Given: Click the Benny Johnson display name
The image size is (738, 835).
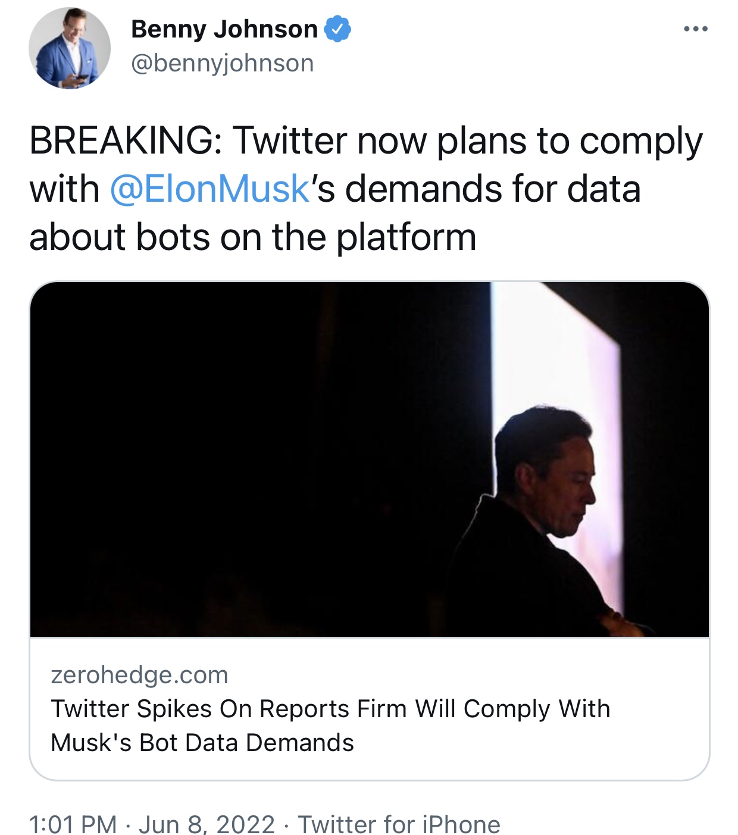Looking at the screenshot, I should (224, 29).
